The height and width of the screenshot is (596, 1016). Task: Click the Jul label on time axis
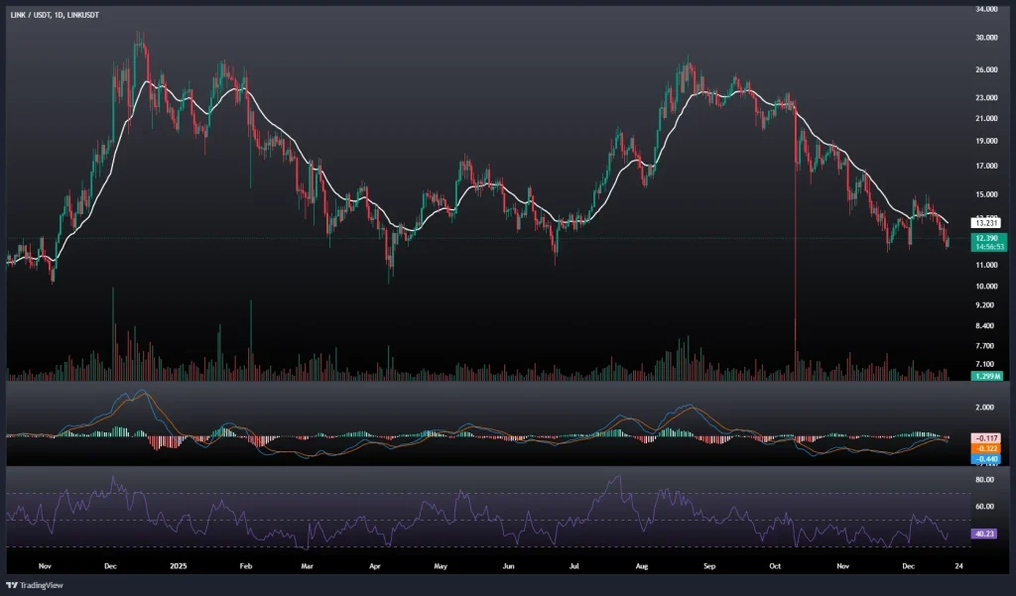point(573,563)
